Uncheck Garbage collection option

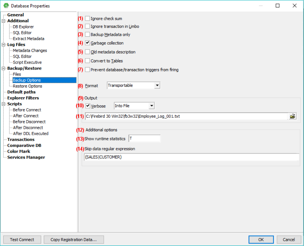pos(87,43)
